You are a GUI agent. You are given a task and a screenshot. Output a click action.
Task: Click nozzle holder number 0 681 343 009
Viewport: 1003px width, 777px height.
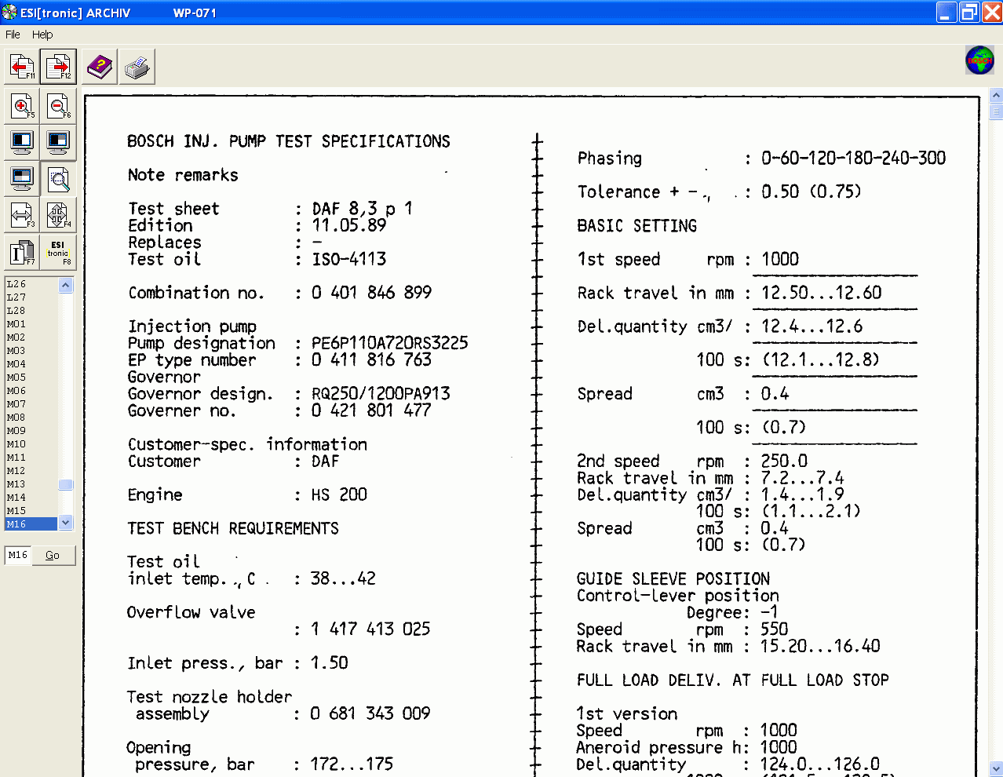pos(370,713)
